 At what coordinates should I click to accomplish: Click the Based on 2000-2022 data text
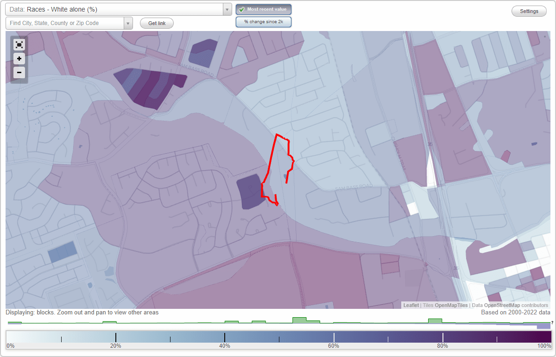516,313
